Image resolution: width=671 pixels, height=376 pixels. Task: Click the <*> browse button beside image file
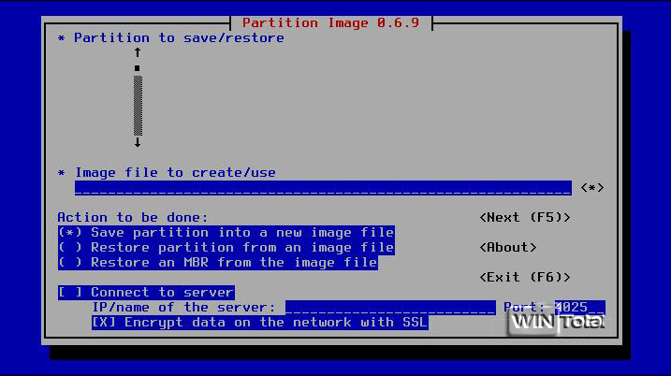(592, 188)
